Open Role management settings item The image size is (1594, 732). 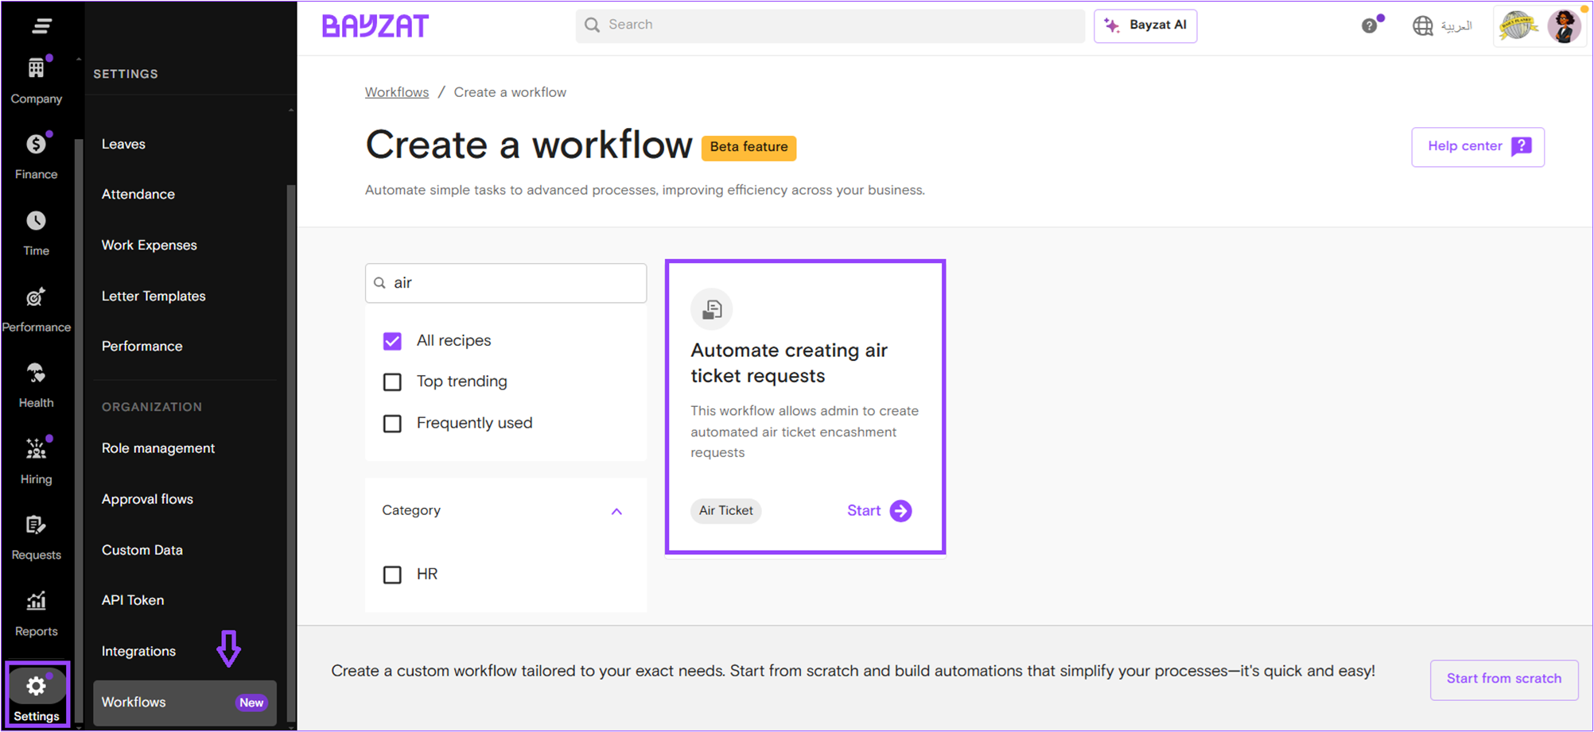pyautogui.click(x=158, y=448)
